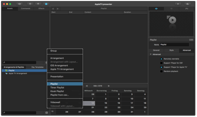This screenshot has height=117, width=197.
Task: Click the toolbar button right of the play button
Action: (187, 4)
